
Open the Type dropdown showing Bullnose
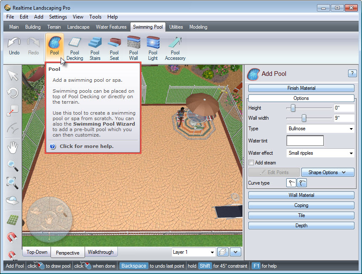tap(320, 129)
